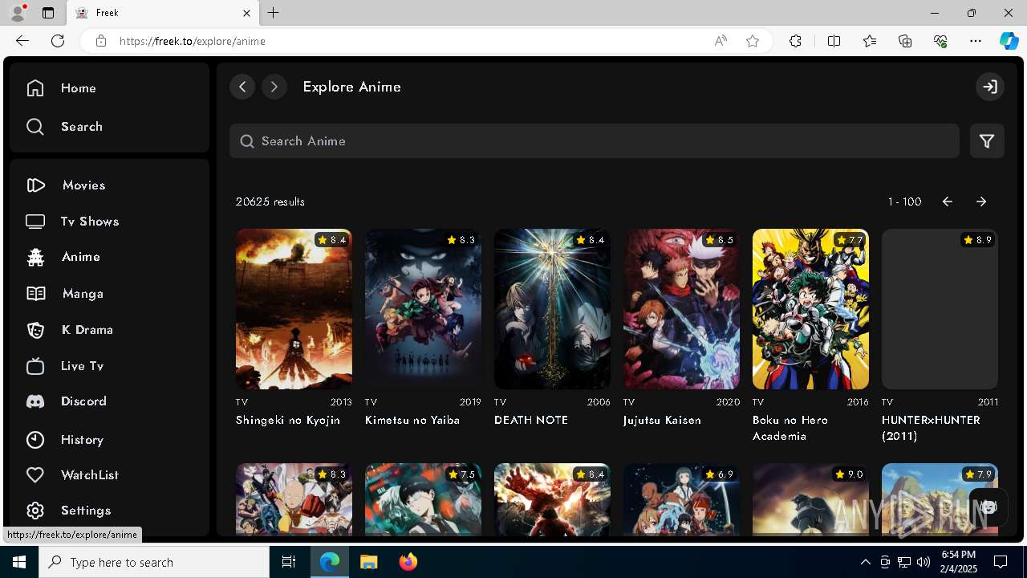The width and height of the screenshot is (1027, 578).
Task: Open browser Collections icon
Action: pos(905,41)
